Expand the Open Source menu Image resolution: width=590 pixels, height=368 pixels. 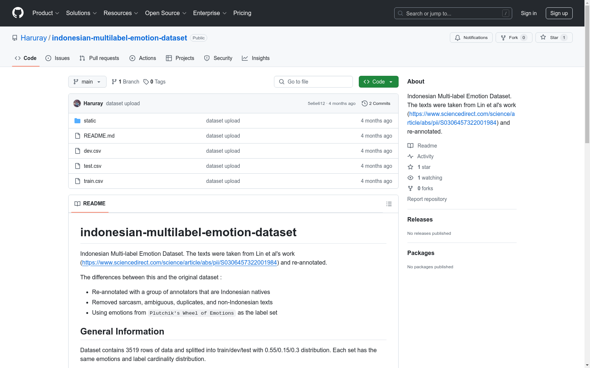(166, 13)
